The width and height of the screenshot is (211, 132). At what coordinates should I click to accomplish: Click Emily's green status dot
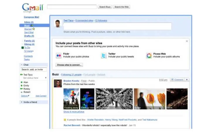point(21,86)
